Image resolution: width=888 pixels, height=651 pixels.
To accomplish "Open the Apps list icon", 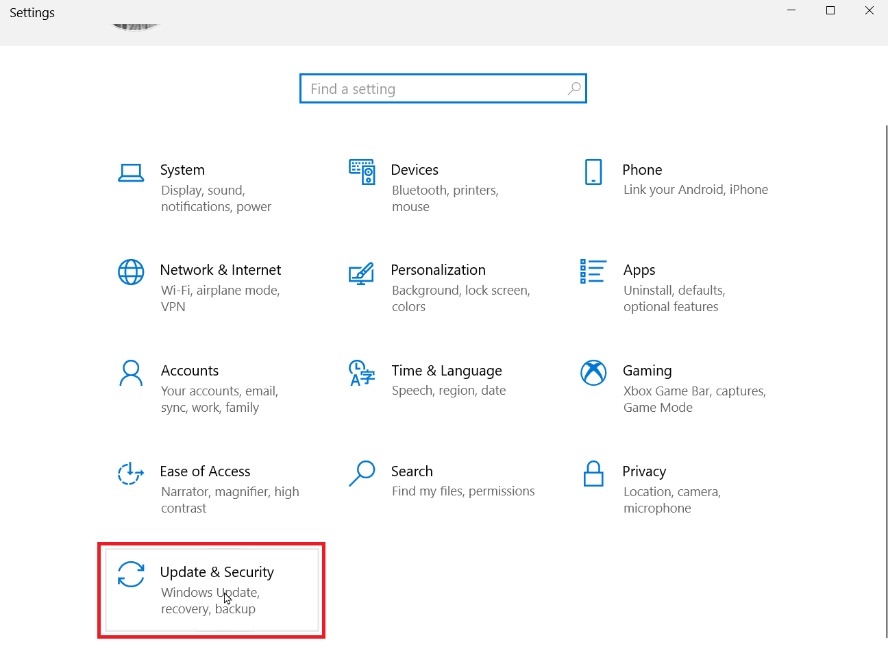I will pos(593,271).
